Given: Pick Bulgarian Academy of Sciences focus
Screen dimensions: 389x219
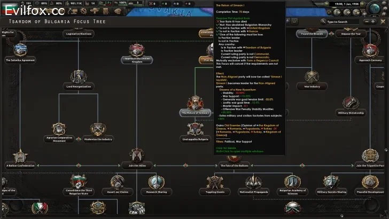Looking at the screenshot, I should pos(292,185).
